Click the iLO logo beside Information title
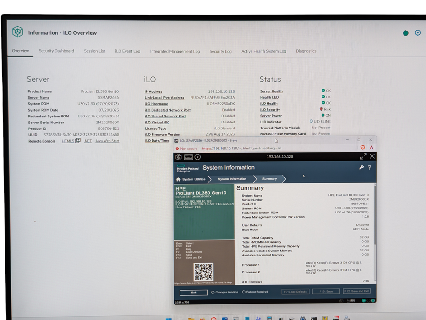This screenshot has height=320, width=426. click(18, 32)
